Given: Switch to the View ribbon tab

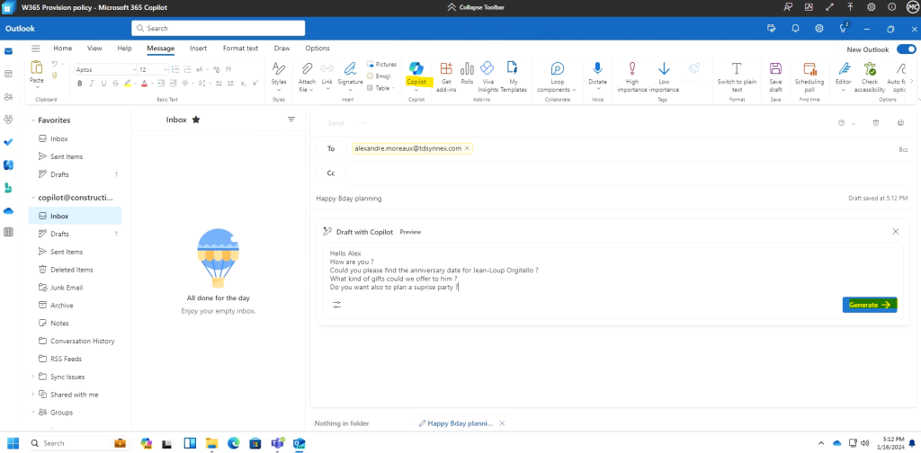Looking at the screenshot, I should pos(94,49).
